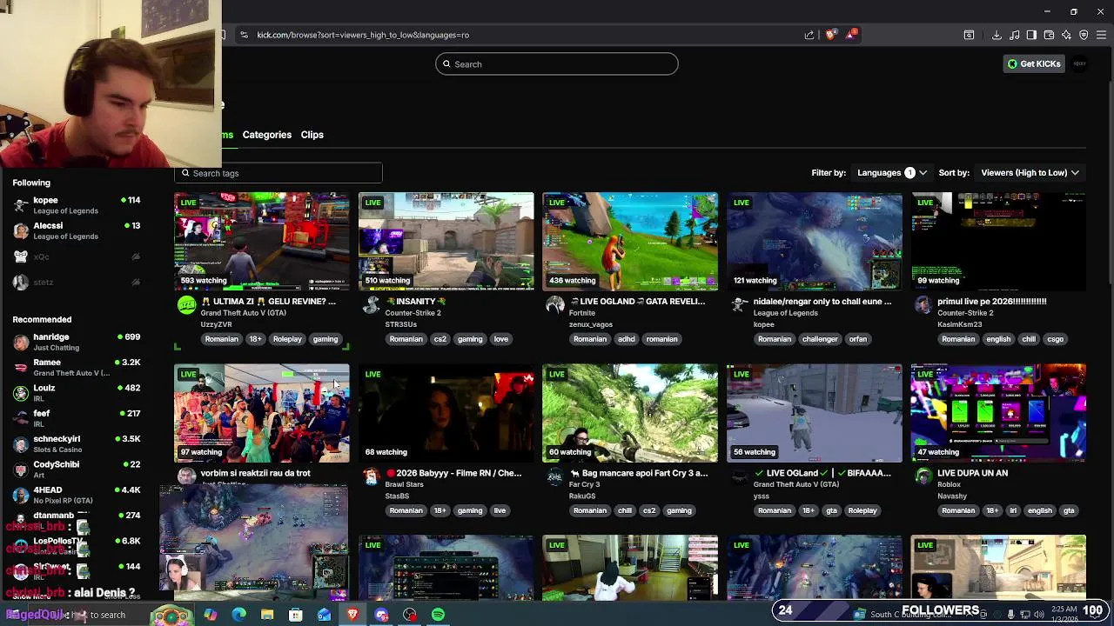
Task: Open ULTIMA ZI GELU REVINE stream thumbnail
Action: [261, 241]
